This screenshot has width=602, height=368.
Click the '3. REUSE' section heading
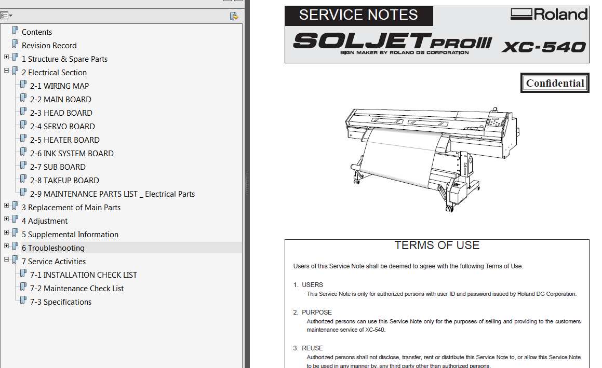[309, 348]
